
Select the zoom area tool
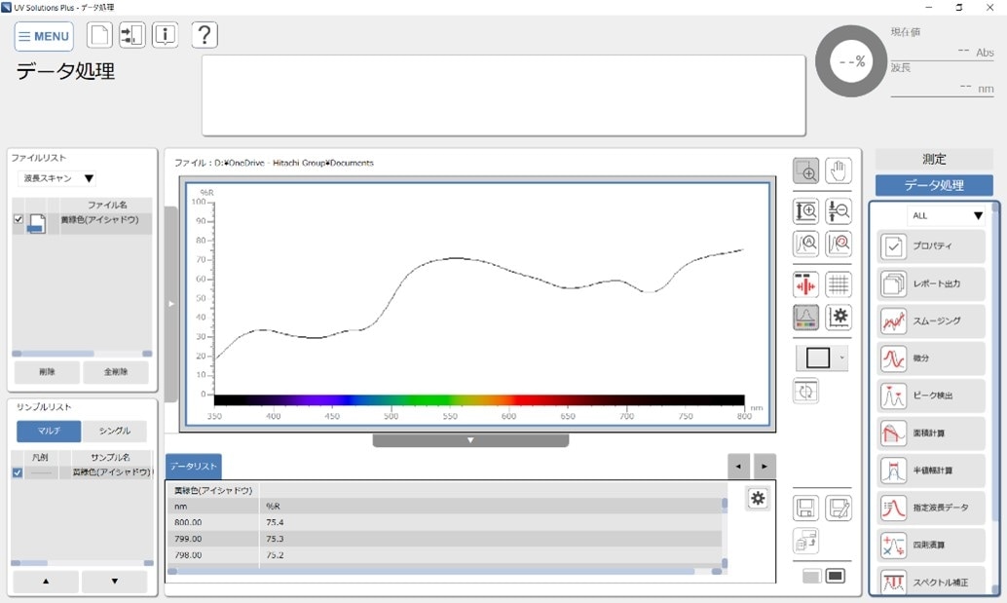pos(805,171)
